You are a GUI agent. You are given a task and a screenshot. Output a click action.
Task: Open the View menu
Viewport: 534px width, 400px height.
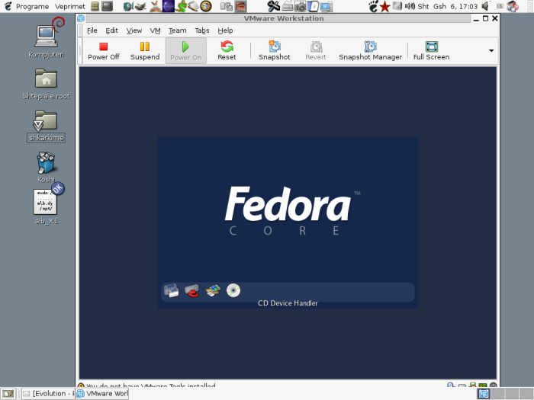(134, 30)
